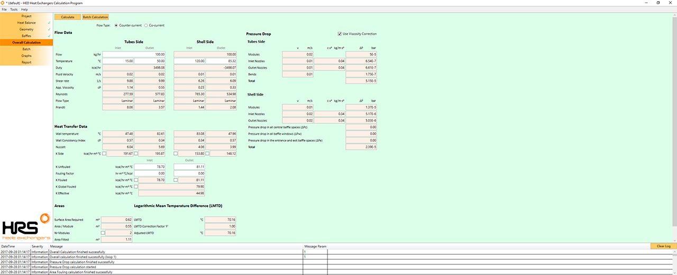Viewport: 677px width, 275px height.
Task: Open the File menu
Action: 4,10
